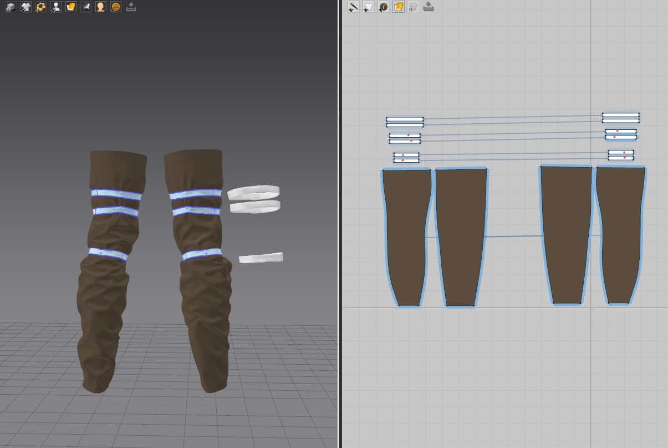Toggle garment visibility in the 3D window
Image resolution: width=668 pixels, height=448 pixels.
point(26,7)
